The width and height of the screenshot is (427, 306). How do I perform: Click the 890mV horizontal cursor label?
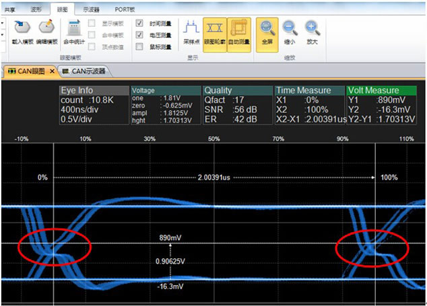170,238
